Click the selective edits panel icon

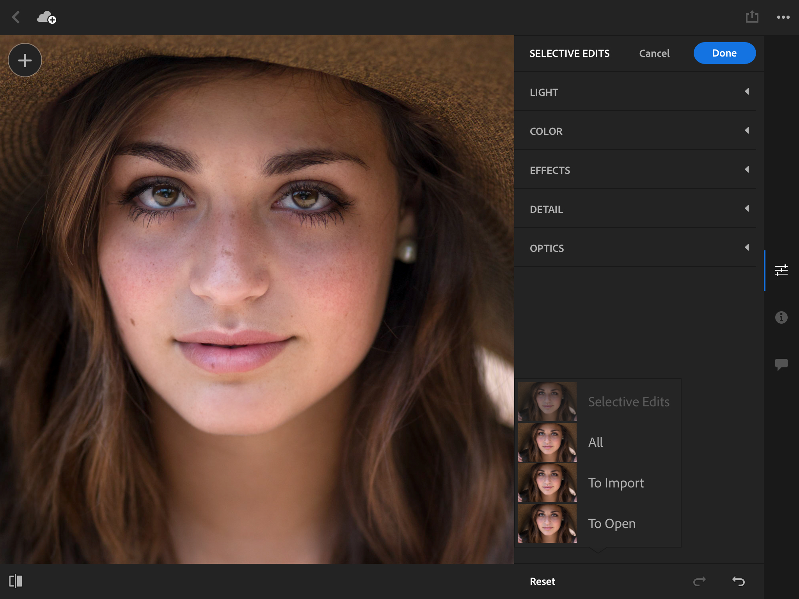[782, 271]
